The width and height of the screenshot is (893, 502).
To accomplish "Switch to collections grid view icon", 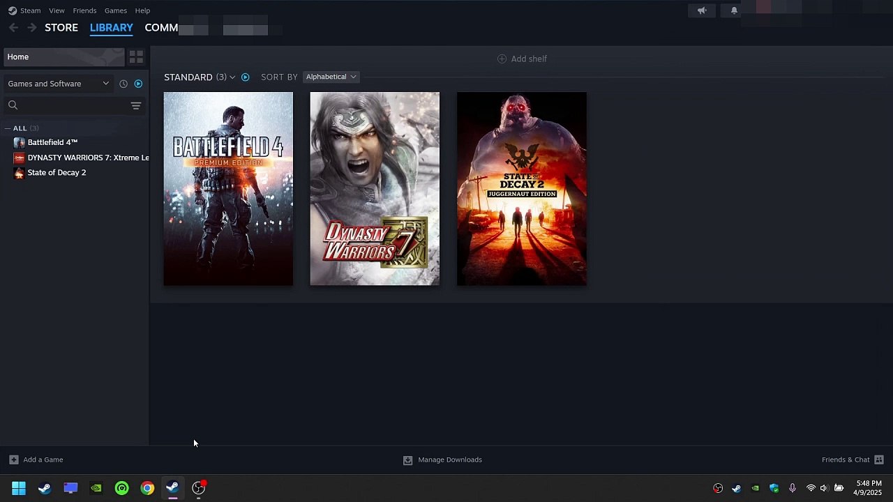I will click(136, 57).
